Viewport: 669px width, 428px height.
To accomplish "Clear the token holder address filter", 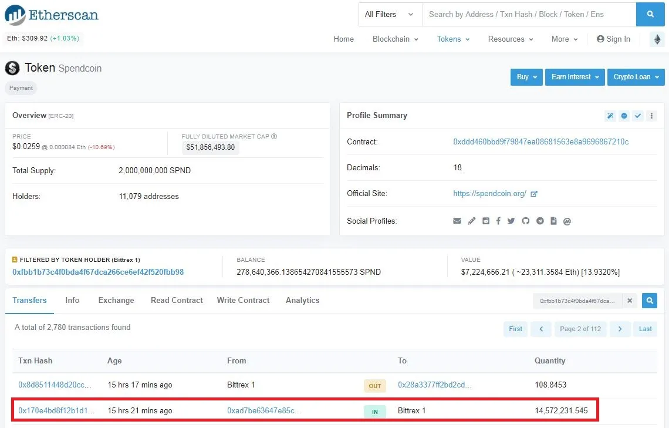I will pyautogui.click(x=629, y=301).
